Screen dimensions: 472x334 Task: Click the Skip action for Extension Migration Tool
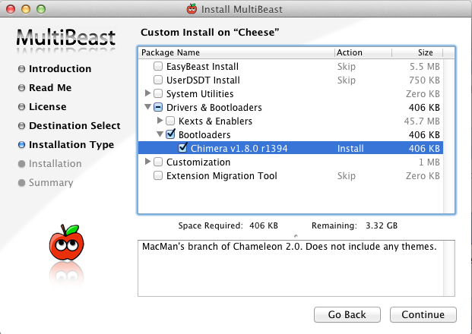(346, 176)
